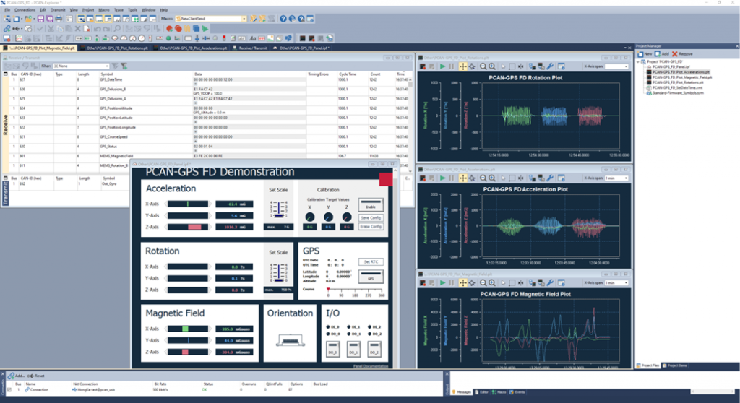The image size is (740, 403).
Task: Click the text label Aa panel tool icon
Action: click(252, 38)
